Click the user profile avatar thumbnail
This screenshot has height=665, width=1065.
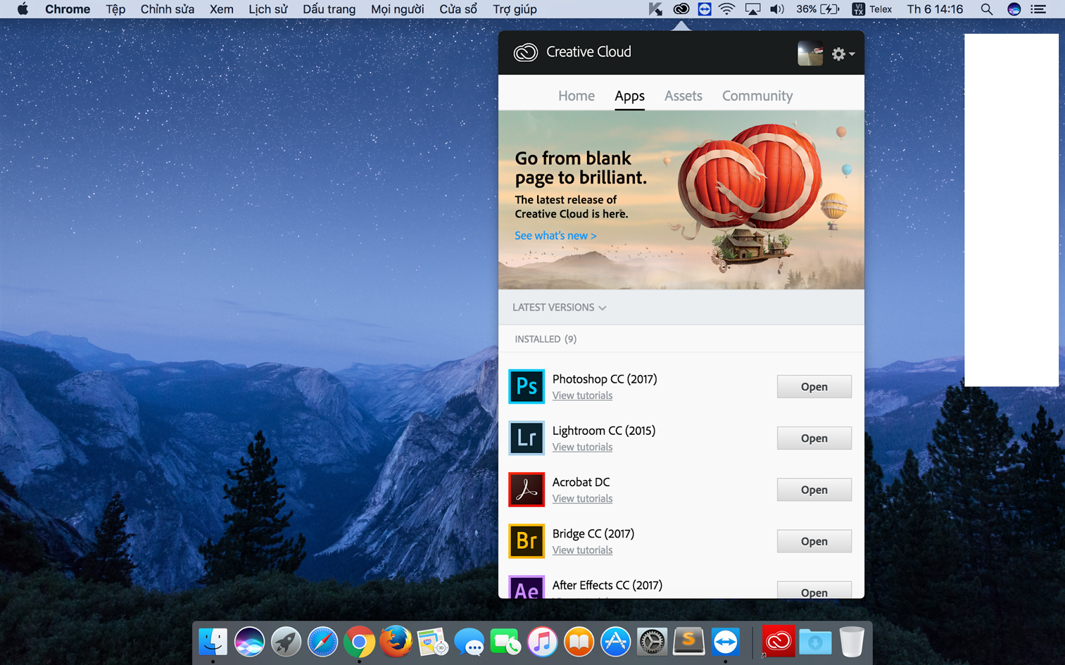coord(810,53)
